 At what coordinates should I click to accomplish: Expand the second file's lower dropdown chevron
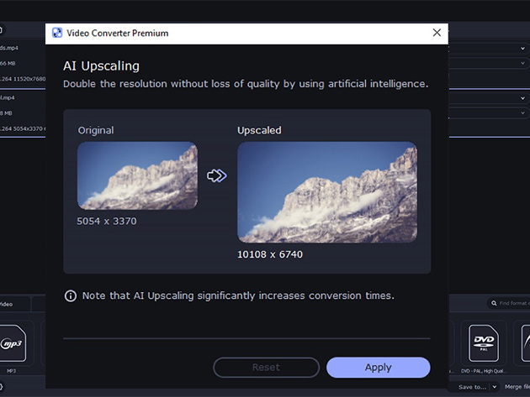(x=522, y=112)
